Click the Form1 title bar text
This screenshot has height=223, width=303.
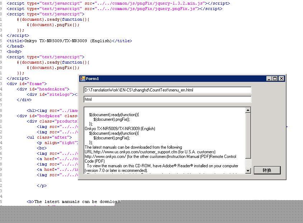point(93,79)
